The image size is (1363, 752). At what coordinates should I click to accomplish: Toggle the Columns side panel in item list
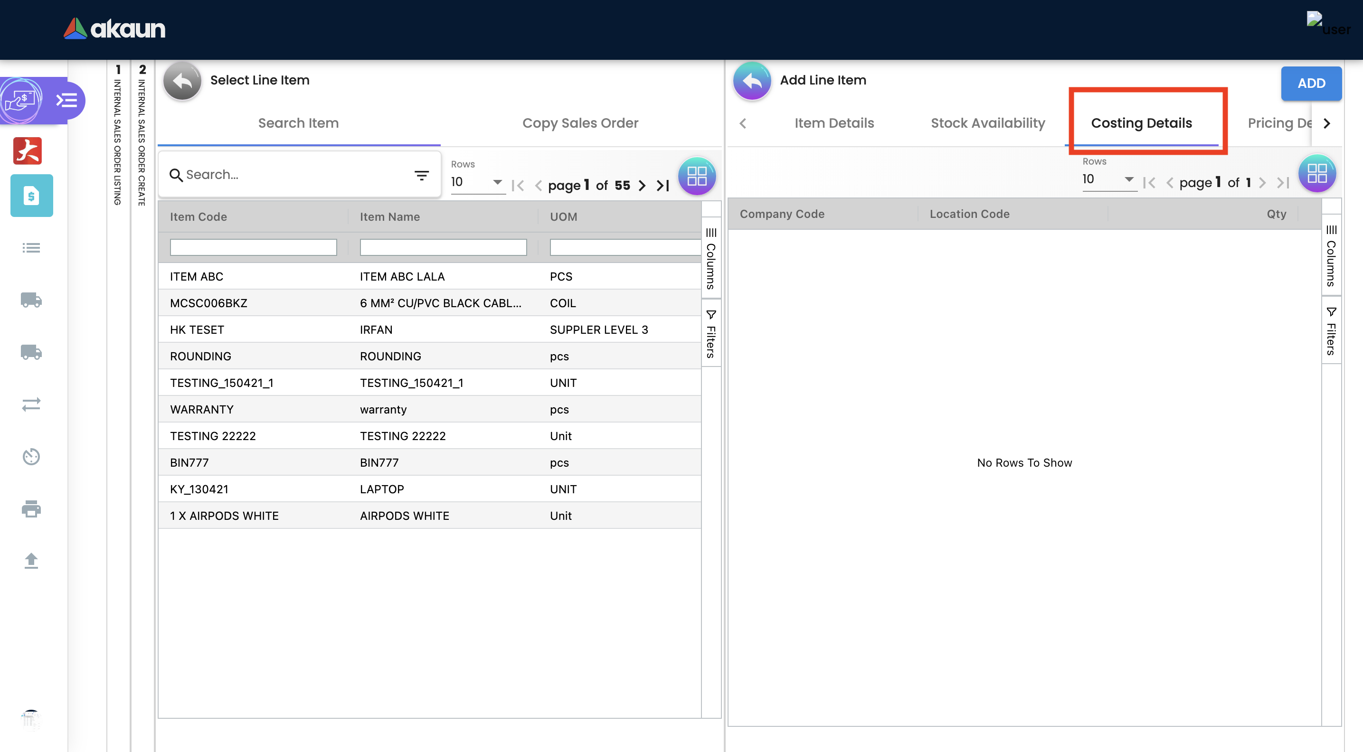(710, 259)
